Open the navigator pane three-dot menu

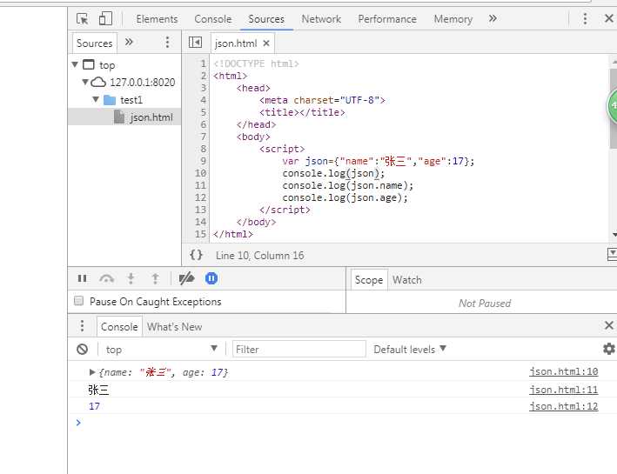tap(167, 42)
